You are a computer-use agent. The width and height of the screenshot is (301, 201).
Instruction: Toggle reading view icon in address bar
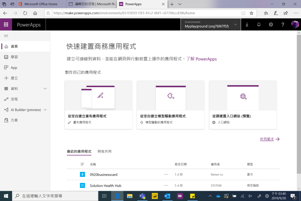(x=243, y=13)
